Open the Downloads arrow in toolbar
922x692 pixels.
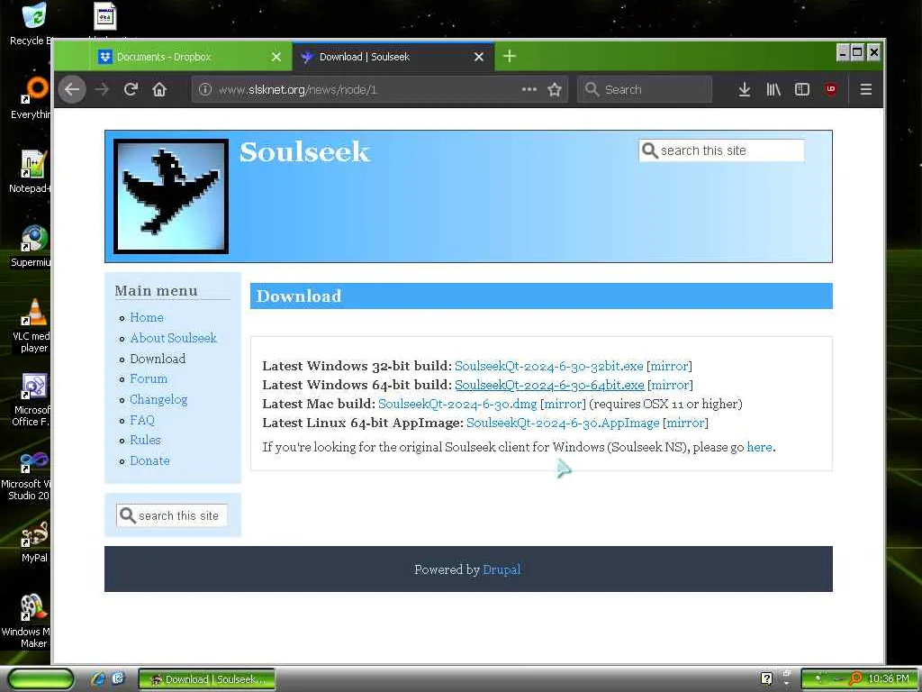click(x=745, y=89)
